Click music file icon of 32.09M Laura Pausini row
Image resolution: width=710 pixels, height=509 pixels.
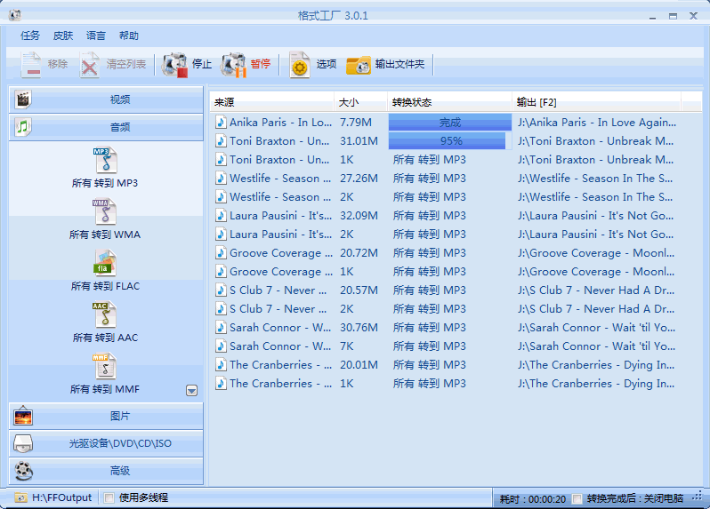tap(221, 216)
